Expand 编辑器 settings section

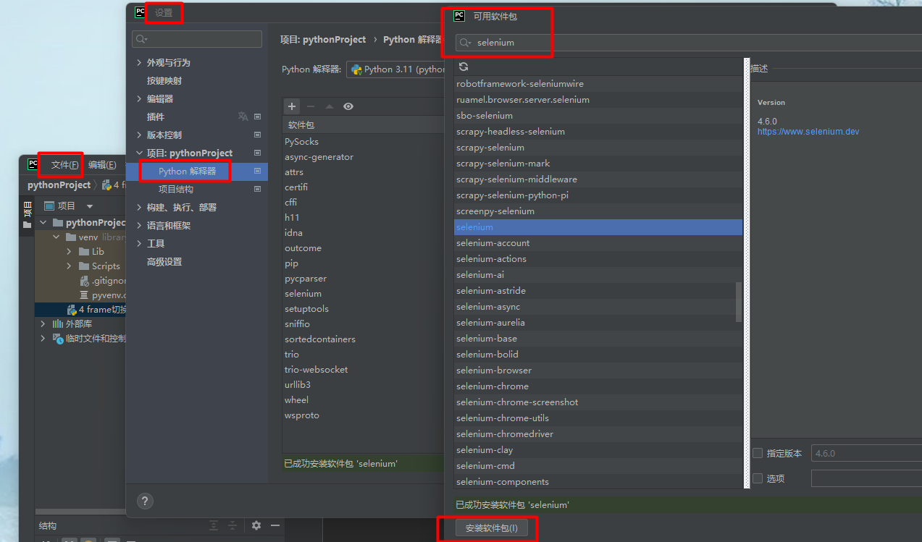(x=139, y=98)
